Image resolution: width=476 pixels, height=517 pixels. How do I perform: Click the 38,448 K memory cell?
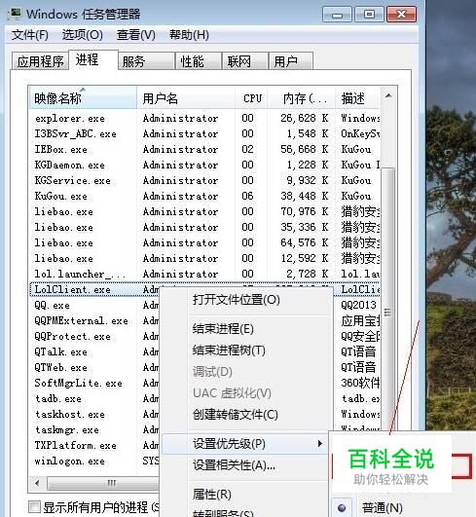[x=305, y=196]
